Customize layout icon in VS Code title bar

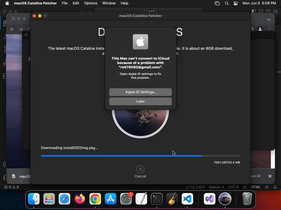(276, 11)
